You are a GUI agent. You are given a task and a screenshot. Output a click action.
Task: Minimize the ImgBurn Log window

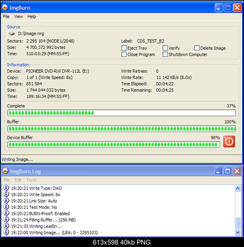[x=219, y=171]
